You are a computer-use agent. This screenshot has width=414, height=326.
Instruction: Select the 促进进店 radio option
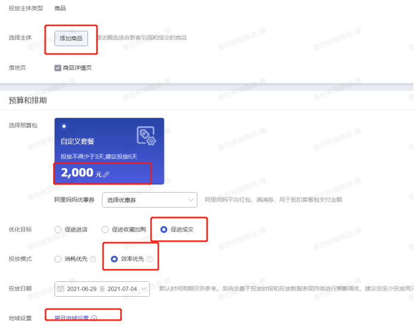click(x=58, y=230)
